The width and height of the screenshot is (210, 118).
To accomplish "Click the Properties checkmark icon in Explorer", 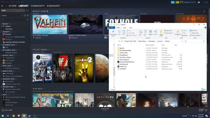I will click(178, 31).
